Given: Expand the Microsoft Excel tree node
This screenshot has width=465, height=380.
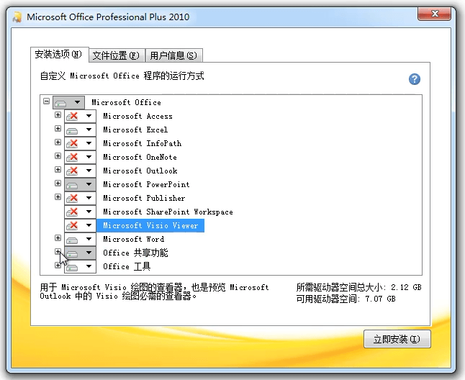Looking at the screenshot, I should click(x=58, y=128).
